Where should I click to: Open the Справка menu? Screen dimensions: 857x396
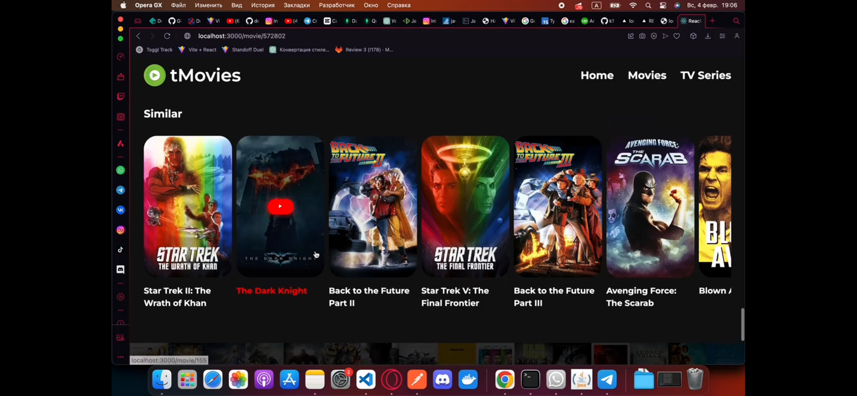pyautogui.click(x=398, y=5)
